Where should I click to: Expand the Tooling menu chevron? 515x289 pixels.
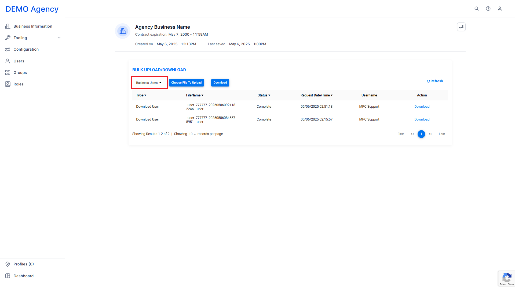(59, 38)
